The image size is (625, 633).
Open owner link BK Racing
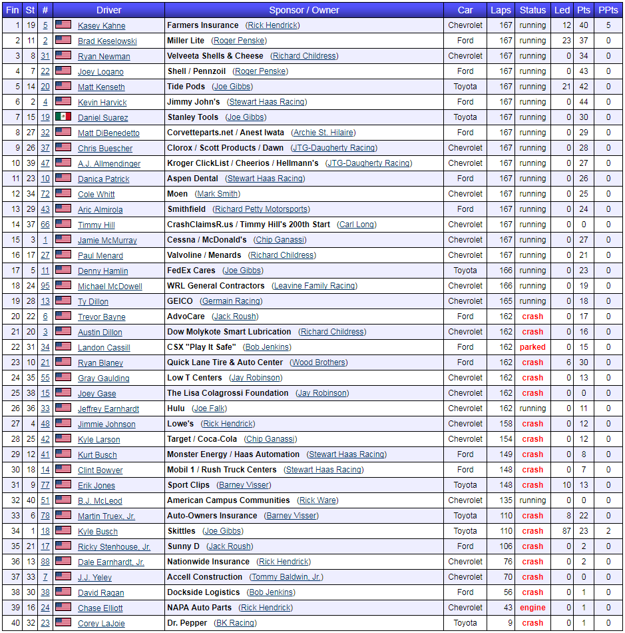click(236, 623)
